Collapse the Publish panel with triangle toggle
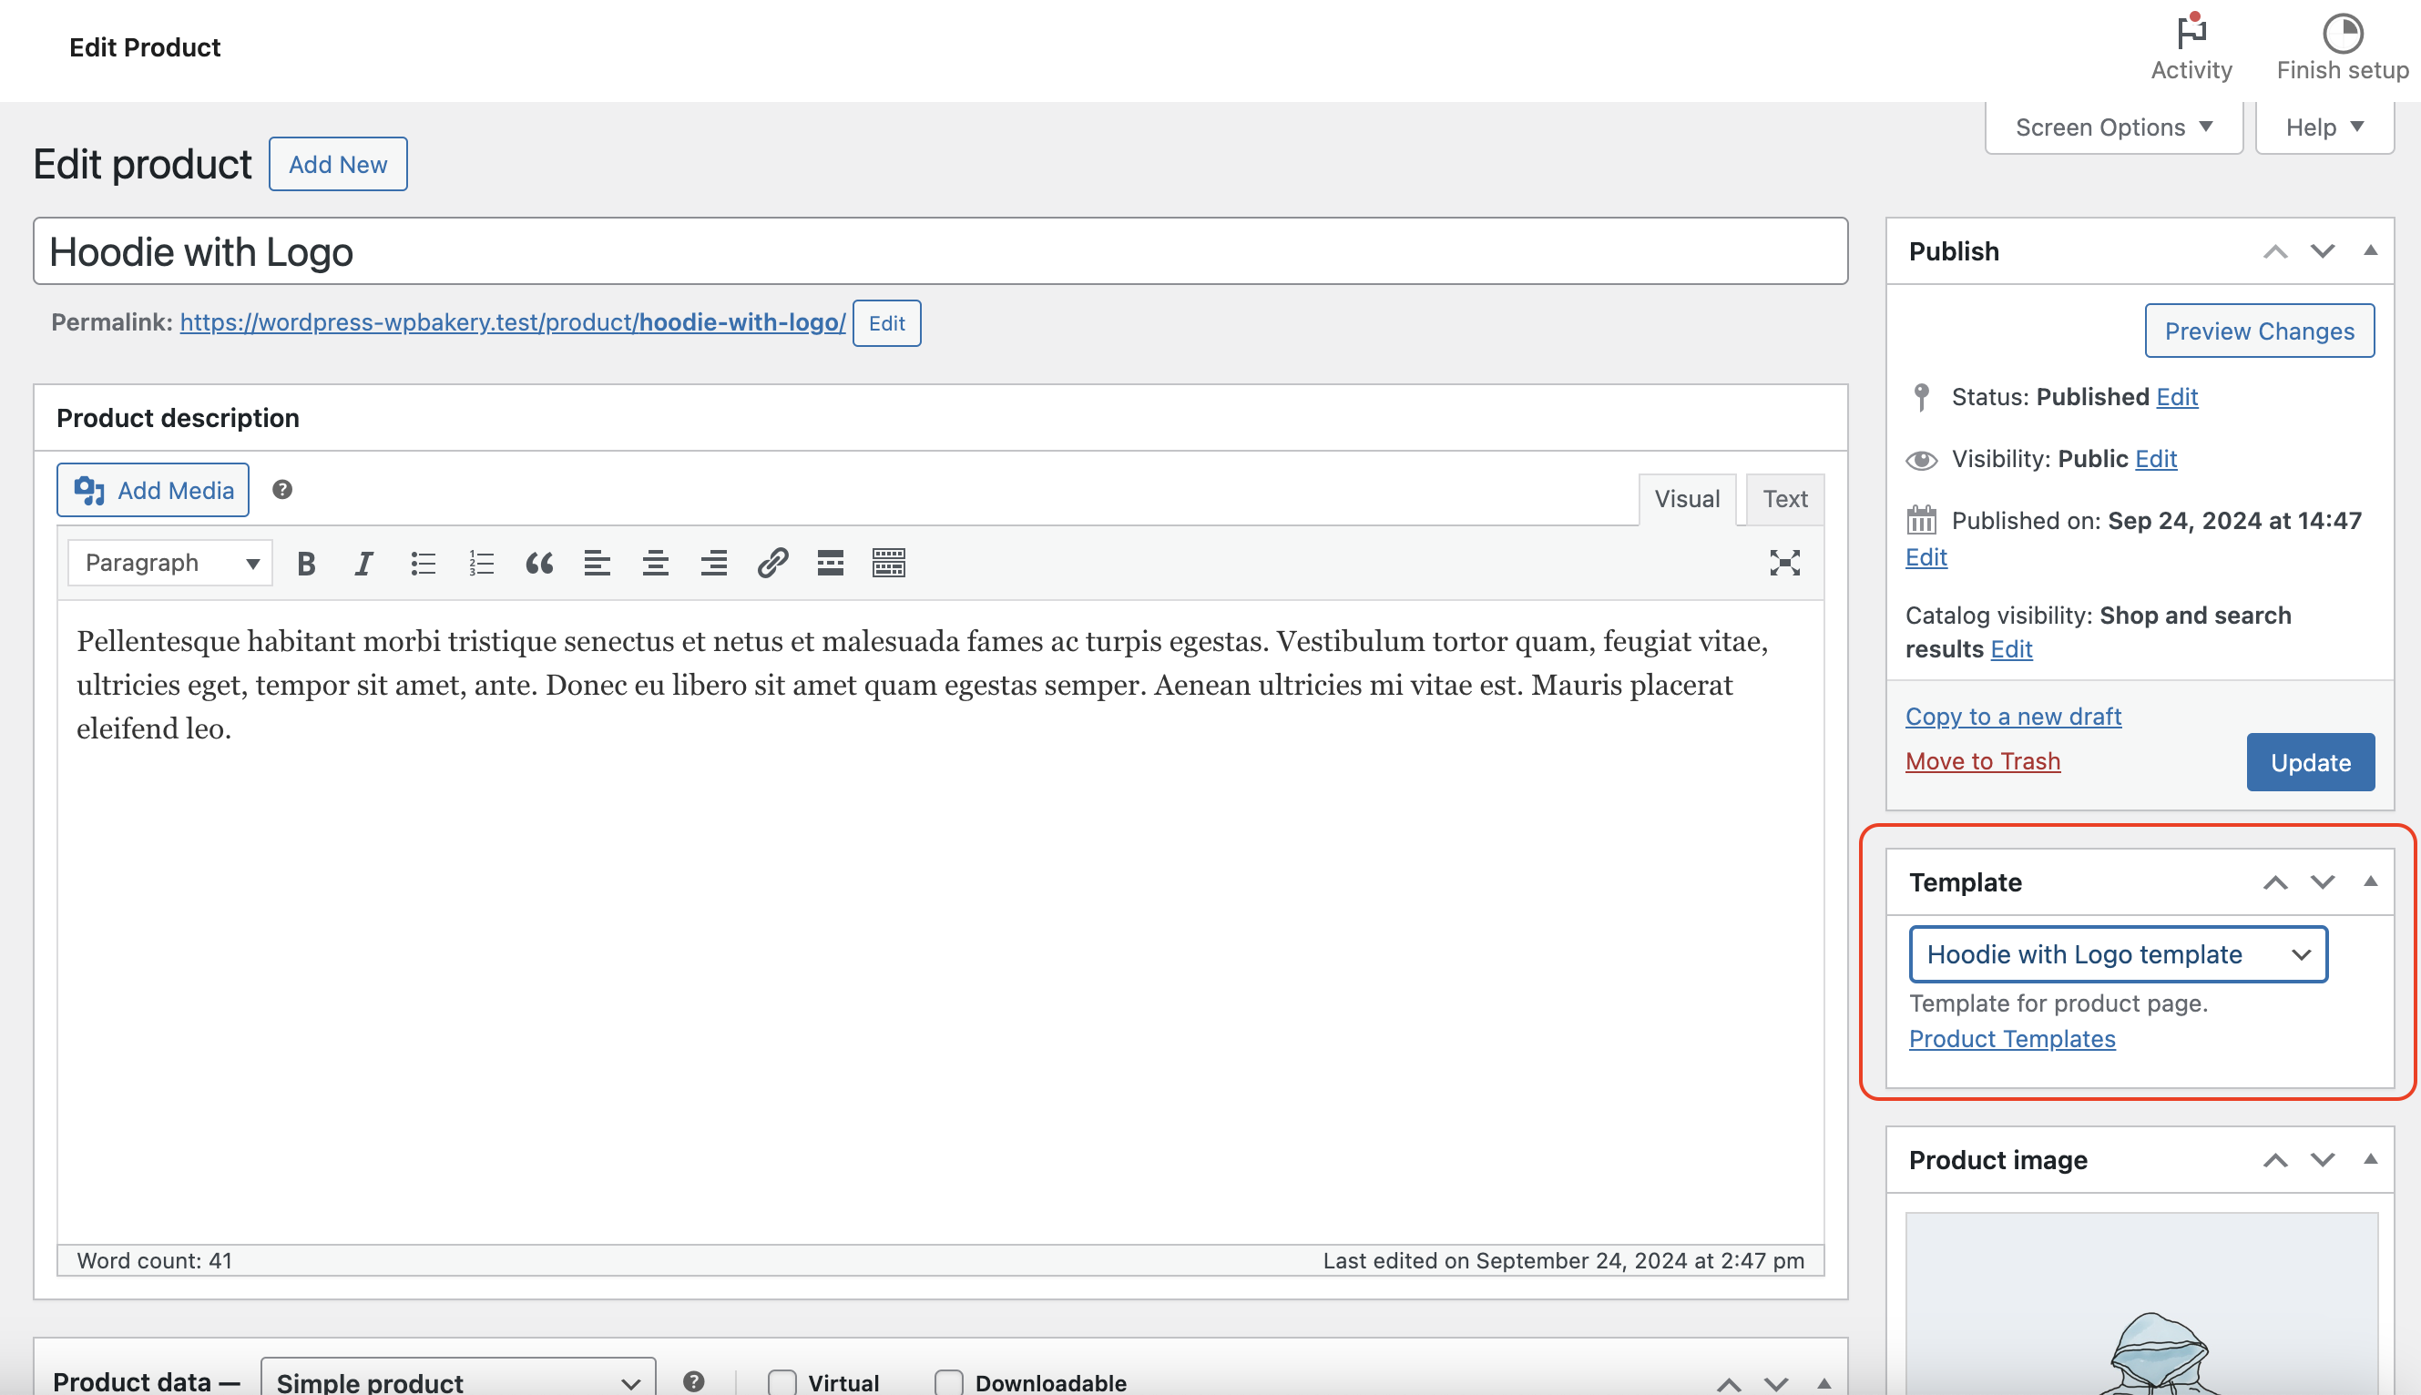This screenshot has width=2421, height=1395. 2370,251
